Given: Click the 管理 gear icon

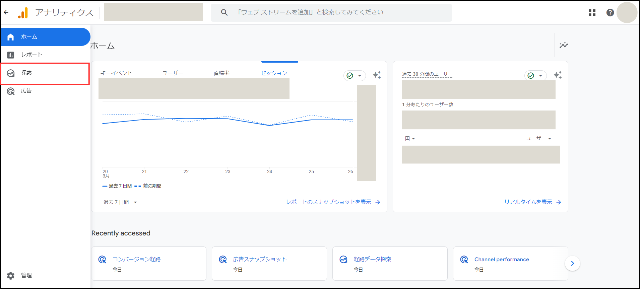Looking at the screenshot, I should click(11, 275).
